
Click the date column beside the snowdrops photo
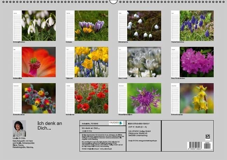pyautogui.click(x=18, y=26)
